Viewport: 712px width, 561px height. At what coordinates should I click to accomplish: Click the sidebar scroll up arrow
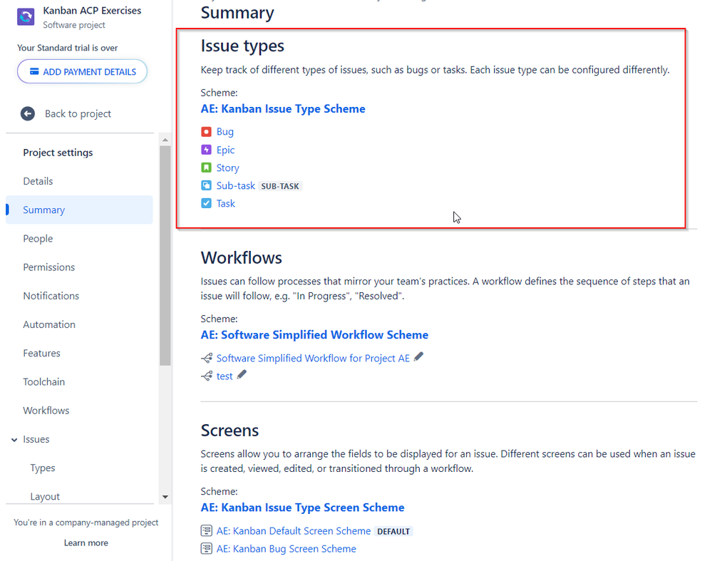point(165,140)
